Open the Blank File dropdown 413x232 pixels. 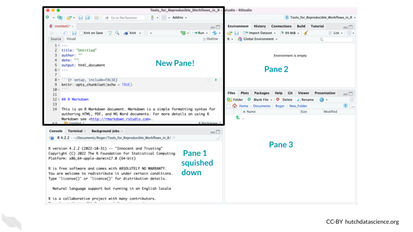pos(260,100)
